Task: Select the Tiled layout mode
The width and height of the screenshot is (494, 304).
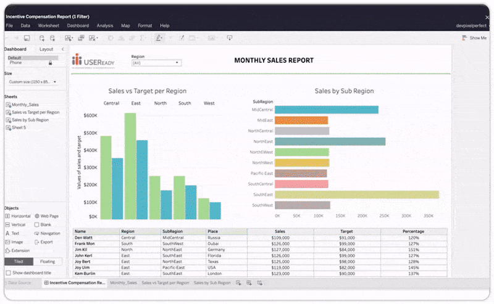Action: point(18,262)
